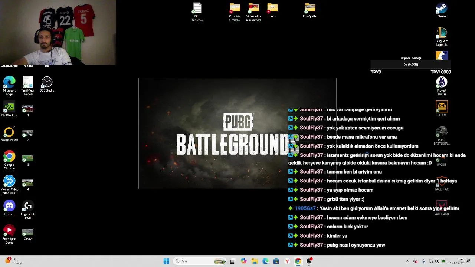Select image file named 1 on desktop
The image size is (475, 267).
tap(28, 111)
